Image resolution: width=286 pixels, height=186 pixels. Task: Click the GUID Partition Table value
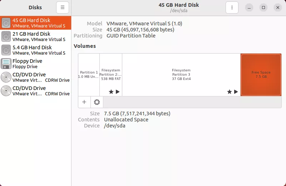[131, 36]
